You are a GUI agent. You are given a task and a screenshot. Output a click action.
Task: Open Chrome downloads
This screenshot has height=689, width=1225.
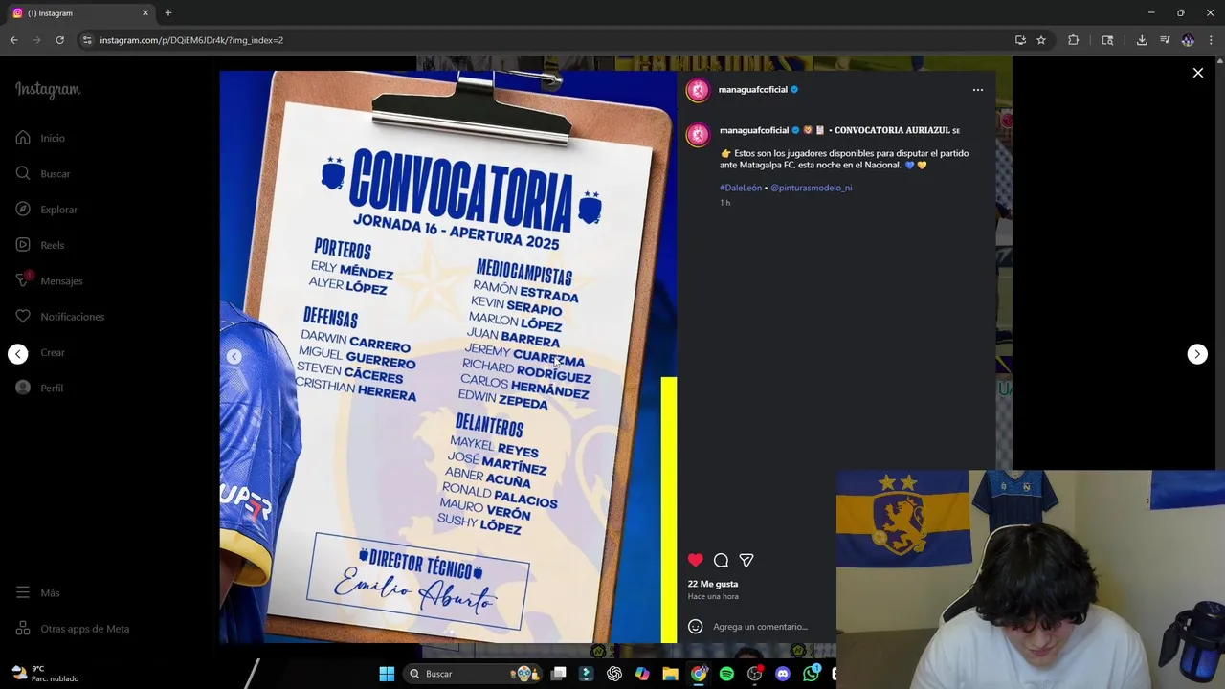[1142, 40]
